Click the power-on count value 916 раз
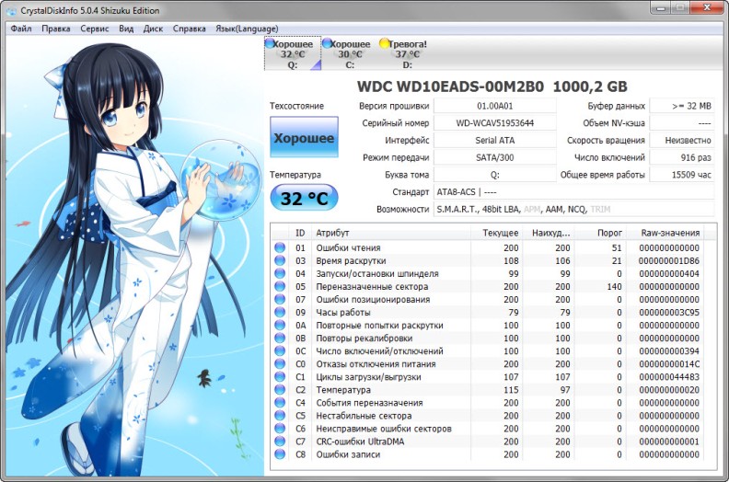This screenshot has width=729, height=482. (x=681, y=157)
